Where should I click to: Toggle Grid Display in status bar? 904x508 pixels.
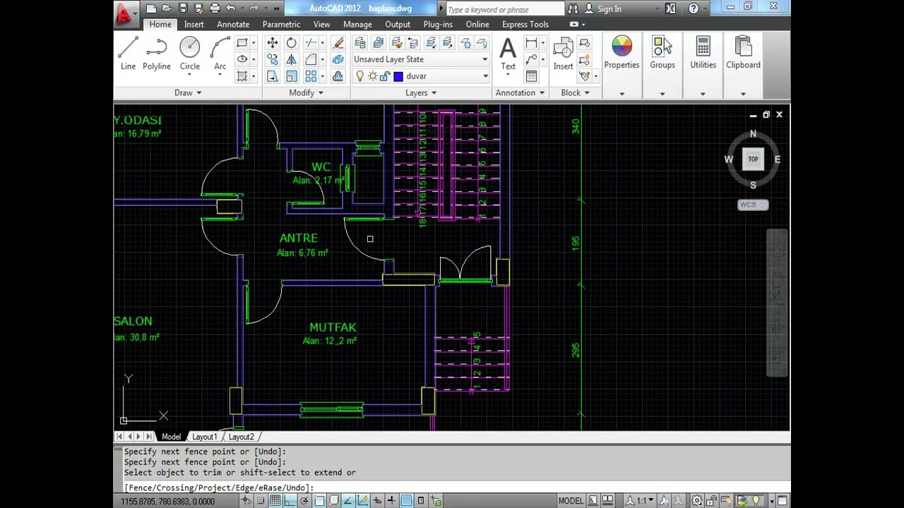275,501
